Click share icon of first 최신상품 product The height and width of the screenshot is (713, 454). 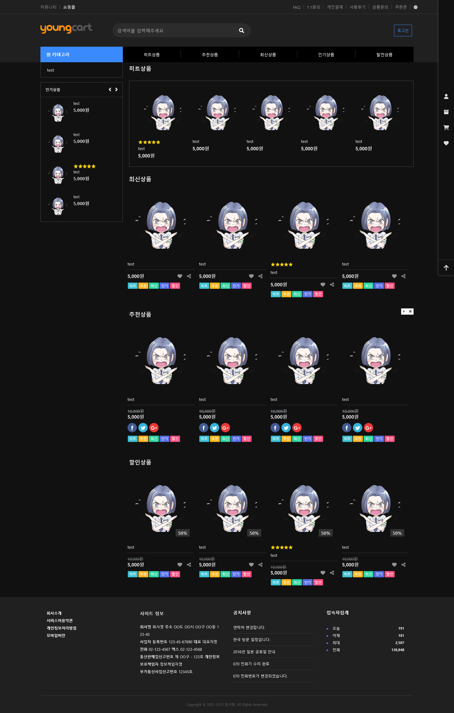pos(189,276)
